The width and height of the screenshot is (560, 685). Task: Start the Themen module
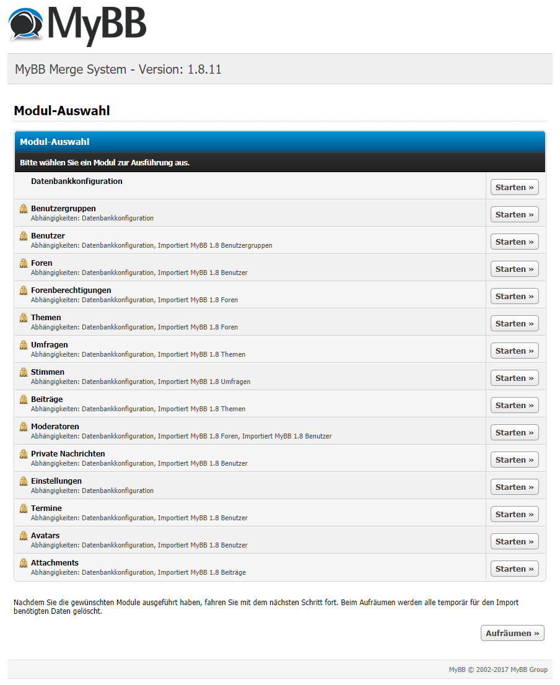coord(515,324)
